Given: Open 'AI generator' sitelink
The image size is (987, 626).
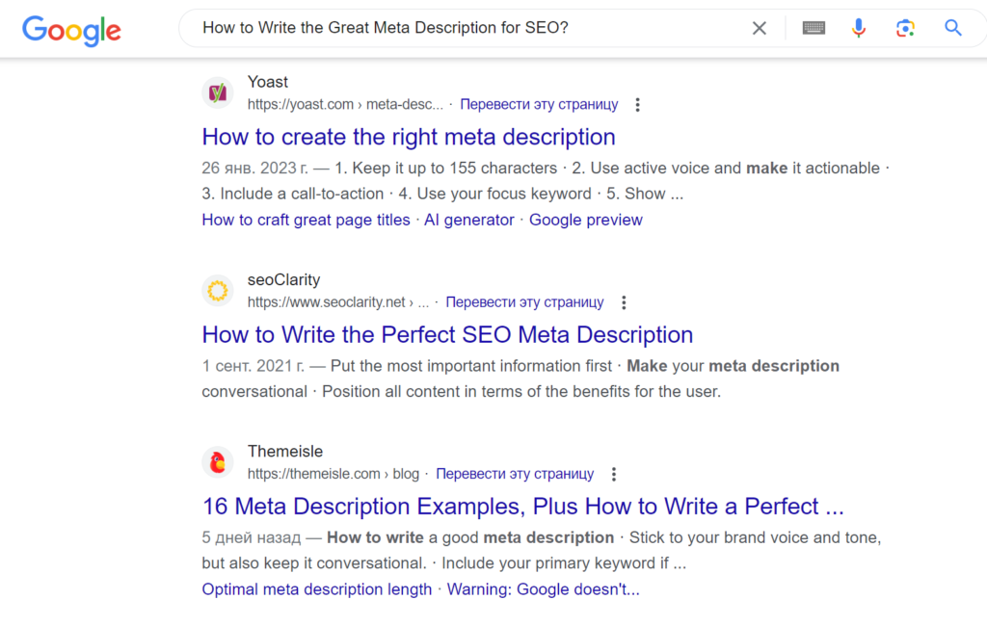Looking at the screenshot, I should tap(469, 220).
